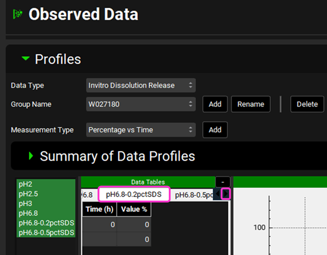Select pH2 in the profile list
Image resolution: width=327 pixels, height=255 pixels.
coord(26,184)
